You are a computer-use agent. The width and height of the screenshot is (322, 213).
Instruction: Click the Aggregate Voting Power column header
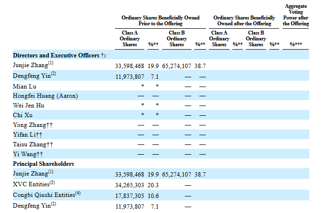click(296, 15)
